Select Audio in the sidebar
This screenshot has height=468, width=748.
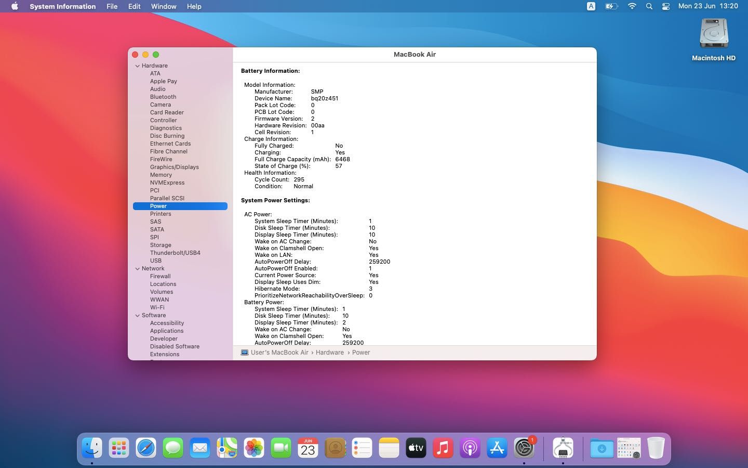coord(158,89)
